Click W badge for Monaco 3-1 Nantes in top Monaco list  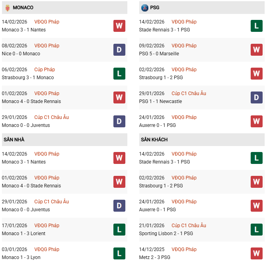119,26
